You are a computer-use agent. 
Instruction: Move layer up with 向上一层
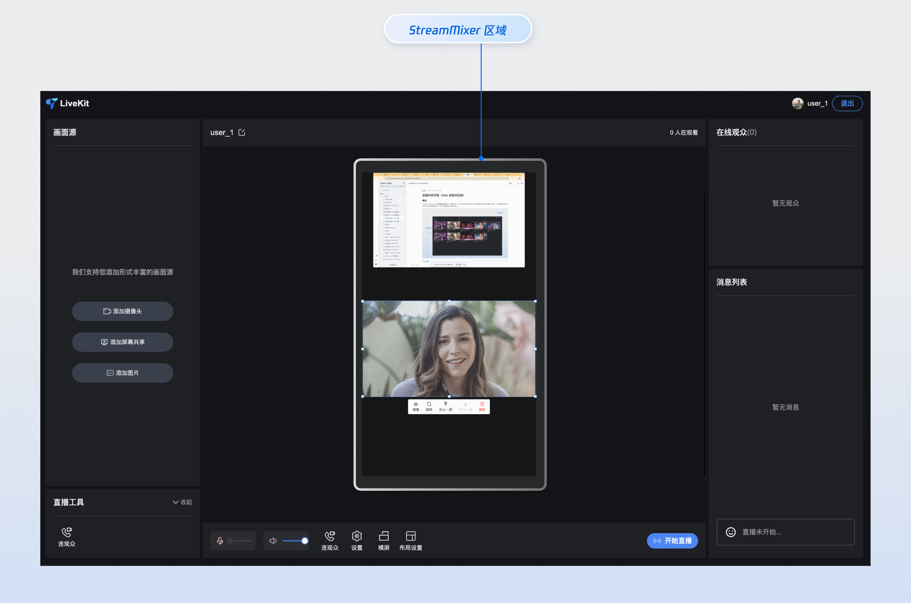[x=446, y=406]
